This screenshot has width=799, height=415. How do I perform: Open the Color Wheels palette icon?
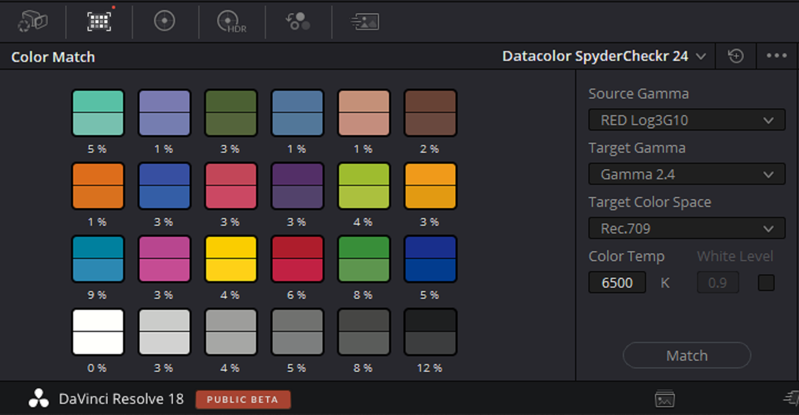(x=164, y=21)
